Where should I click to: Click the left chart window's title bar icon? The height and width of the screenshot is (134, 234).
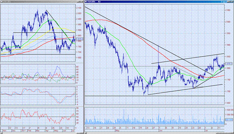(x=1, y=2)
